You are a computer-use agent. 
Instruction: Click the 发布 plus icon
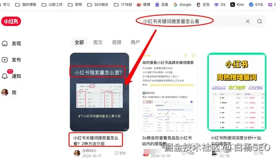pos(5,60)
